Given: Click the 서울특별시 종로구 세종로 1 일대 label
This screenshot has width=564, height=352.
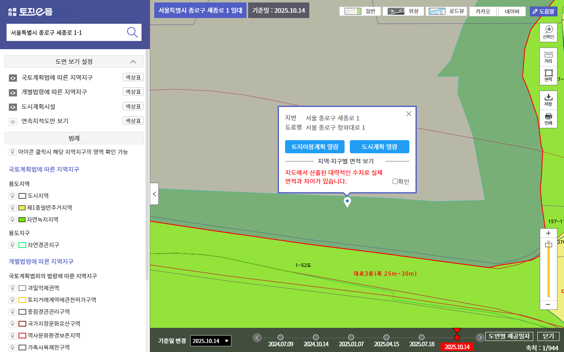Looking at the screenshot, I should pos(200,10).
